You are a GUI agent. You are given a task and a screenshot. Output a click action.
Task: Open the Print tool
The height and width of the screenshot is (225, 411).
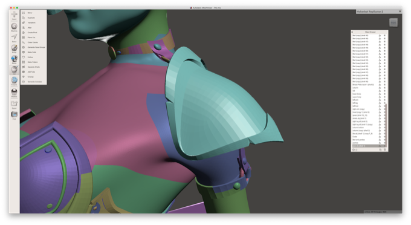pos(14,115)
